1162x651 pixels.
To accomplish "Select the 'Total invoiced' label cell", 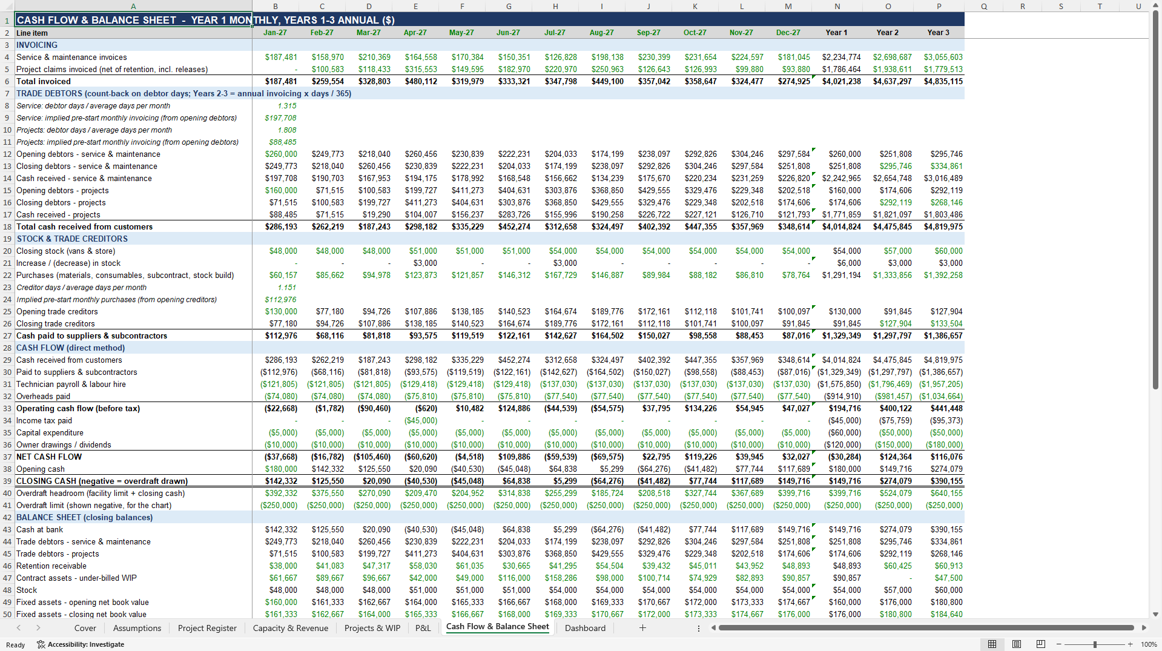I will 133,81.
